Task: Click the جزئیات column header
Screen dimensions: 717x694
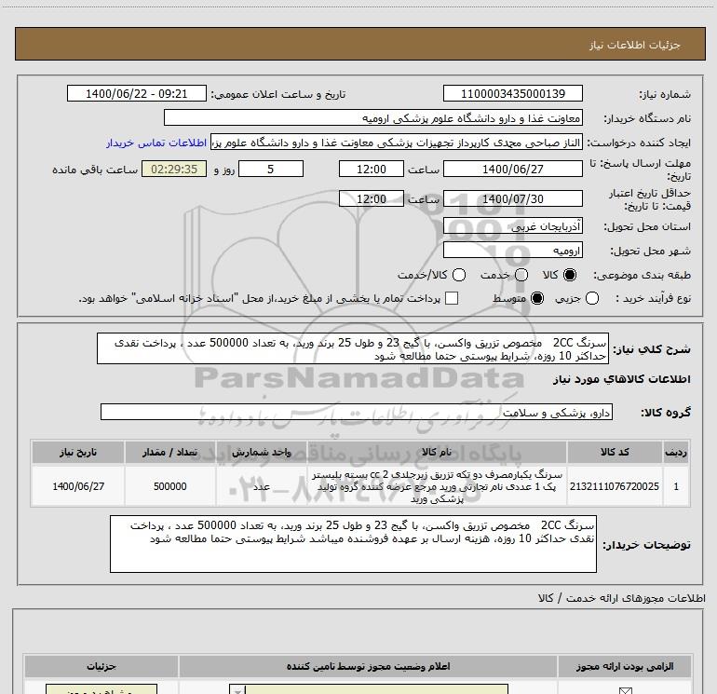Action: (101, 667)
